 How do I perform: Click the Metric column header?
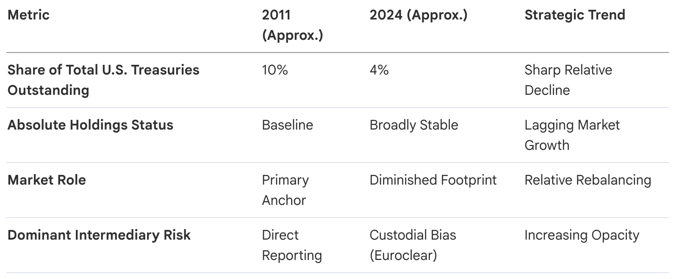[28, 15]
